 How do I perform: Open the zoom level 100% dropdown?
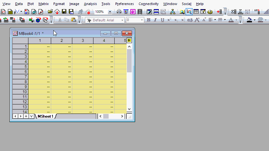[110, 12]
